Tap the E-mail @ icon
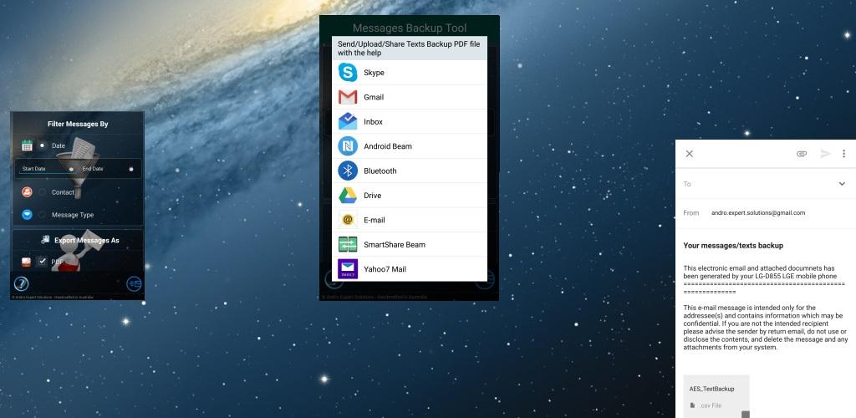856x418 pixels. [347, 220]
